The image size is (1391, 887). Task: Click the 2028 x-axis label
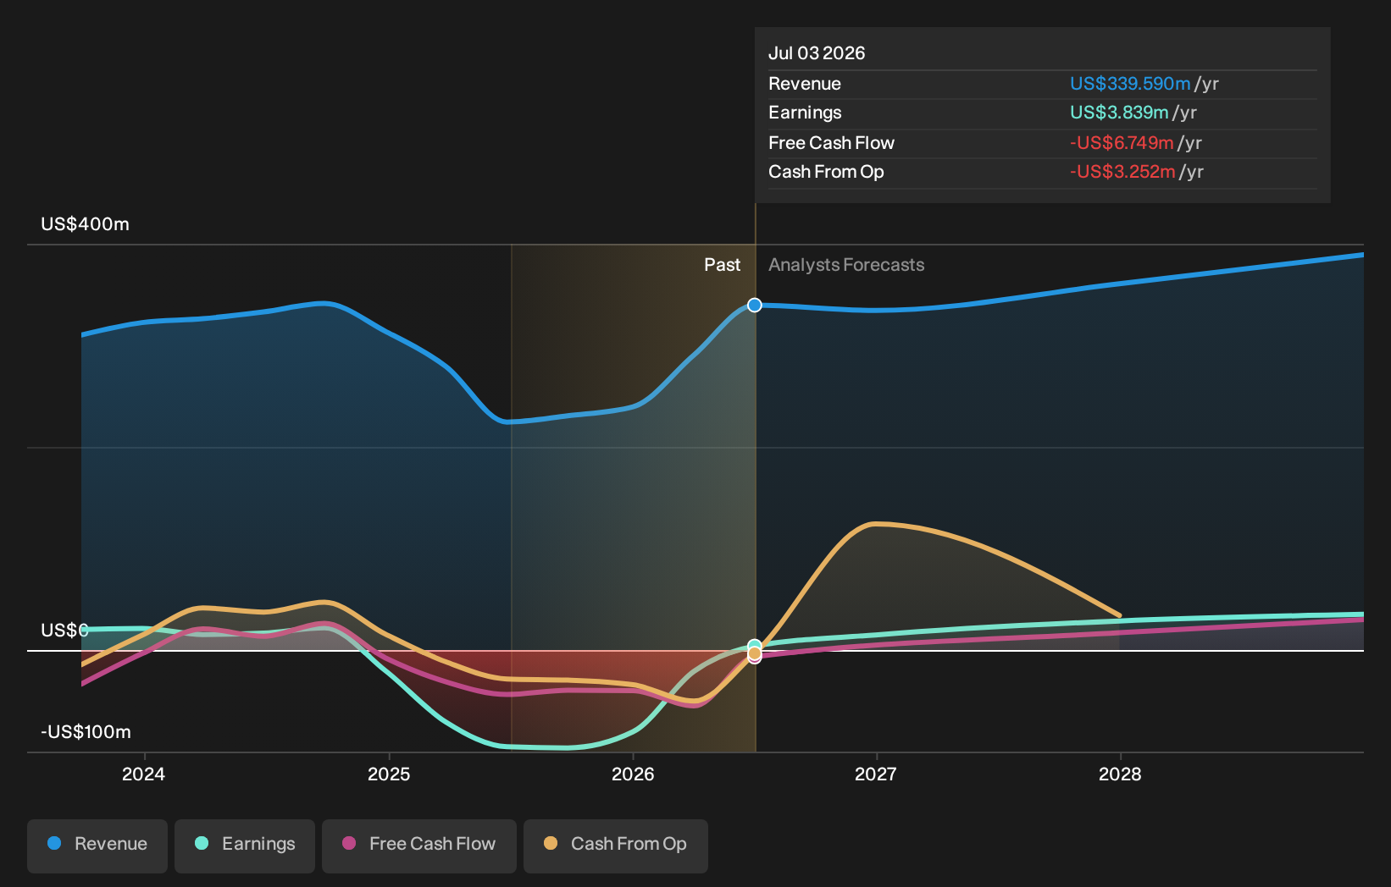point(1120,774)
